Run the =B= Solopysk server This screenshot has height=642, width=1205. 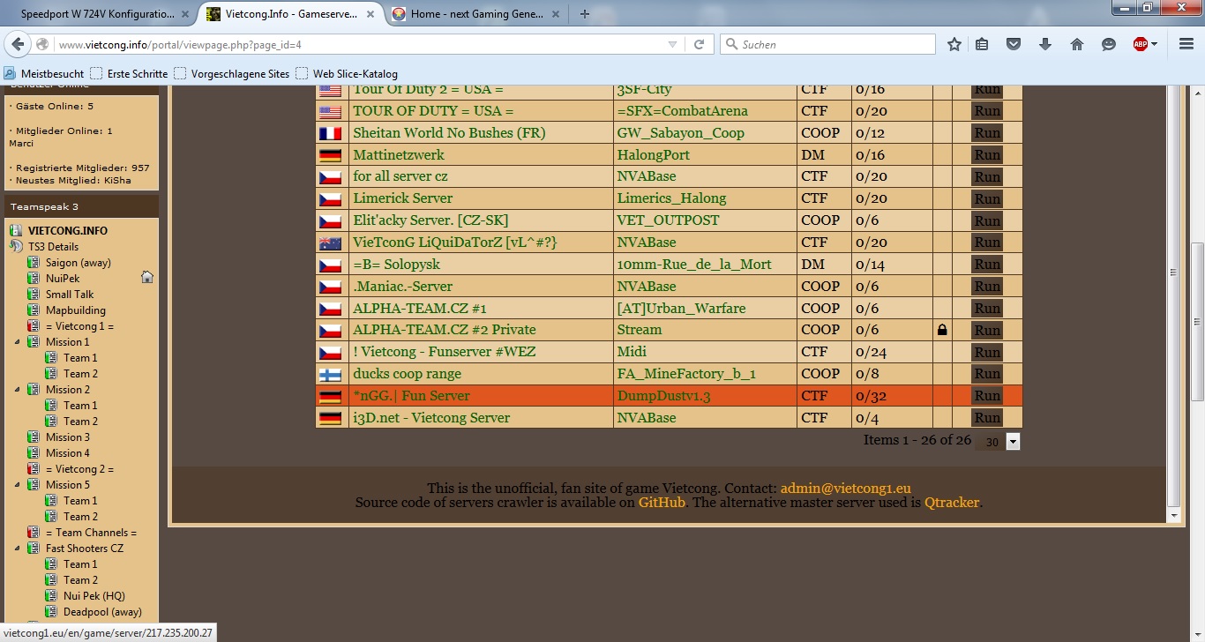click(987, 265)
